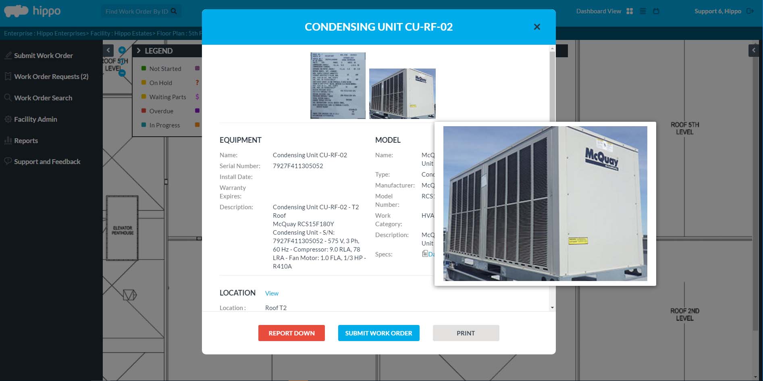Click the In Progress teal swatch
This screenshot has width=763, height=381.
pyautogui.click(x=143, y=125)
